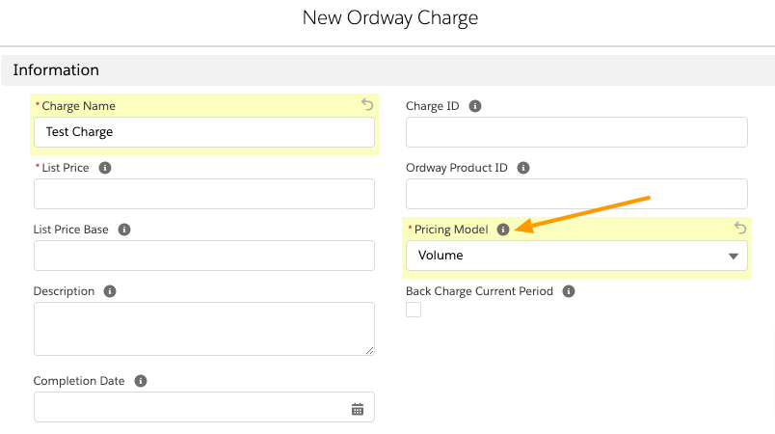The image size is (775, 434).
Task: Show info tooltip for List Price
Action: 105,168
